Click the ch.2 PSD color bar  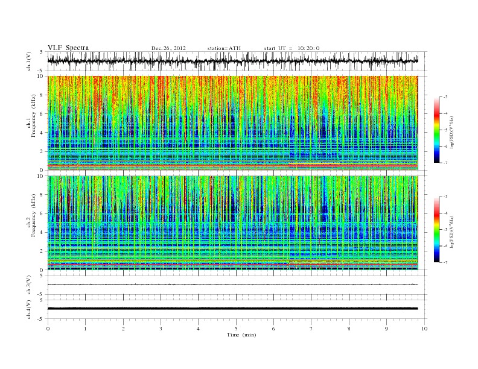pos(437,229)
